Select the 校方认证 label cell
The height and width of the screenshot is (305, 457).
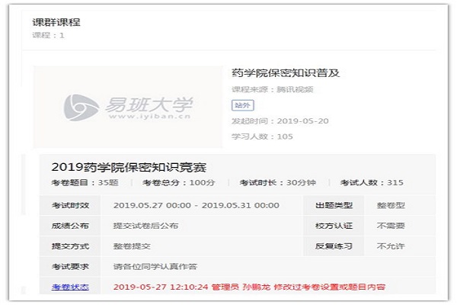(331, 226)
